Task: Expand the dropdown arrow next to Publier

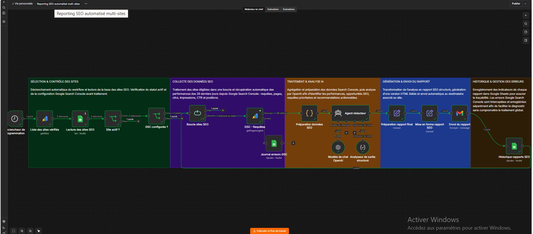Action: click(x=525, y=4)
